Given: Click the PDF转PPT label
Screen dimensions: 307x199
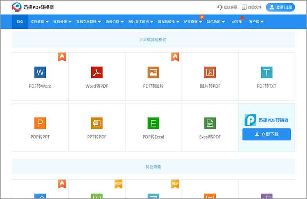Looking at the screenshot, I should 40,137.
